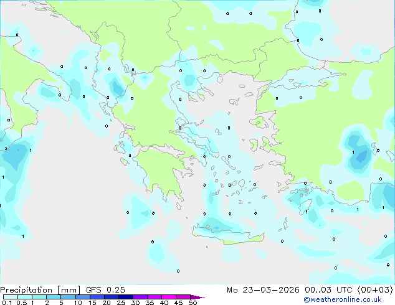Click the 15–20 mm legend swatch
The width and height of the screenshot is (395, 305).
pyautogui.click(x=97, y=297)
